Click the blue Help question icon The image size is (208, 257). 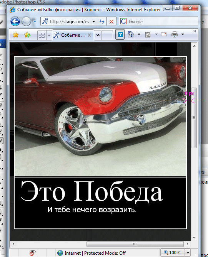pyautogui.click(x=120, y=34)
